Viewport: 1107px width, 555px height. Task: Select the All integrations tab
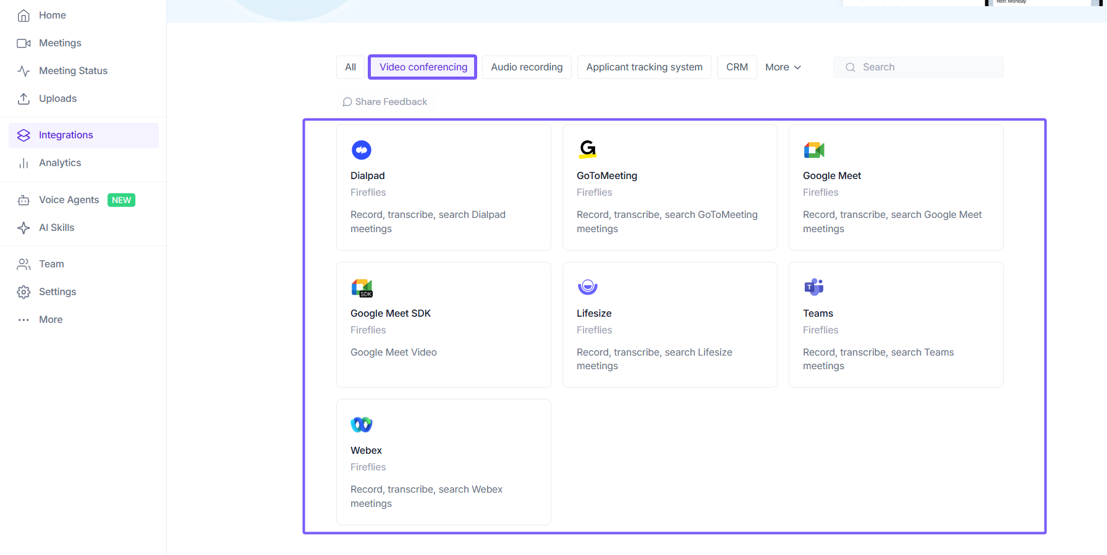[350, 67]
